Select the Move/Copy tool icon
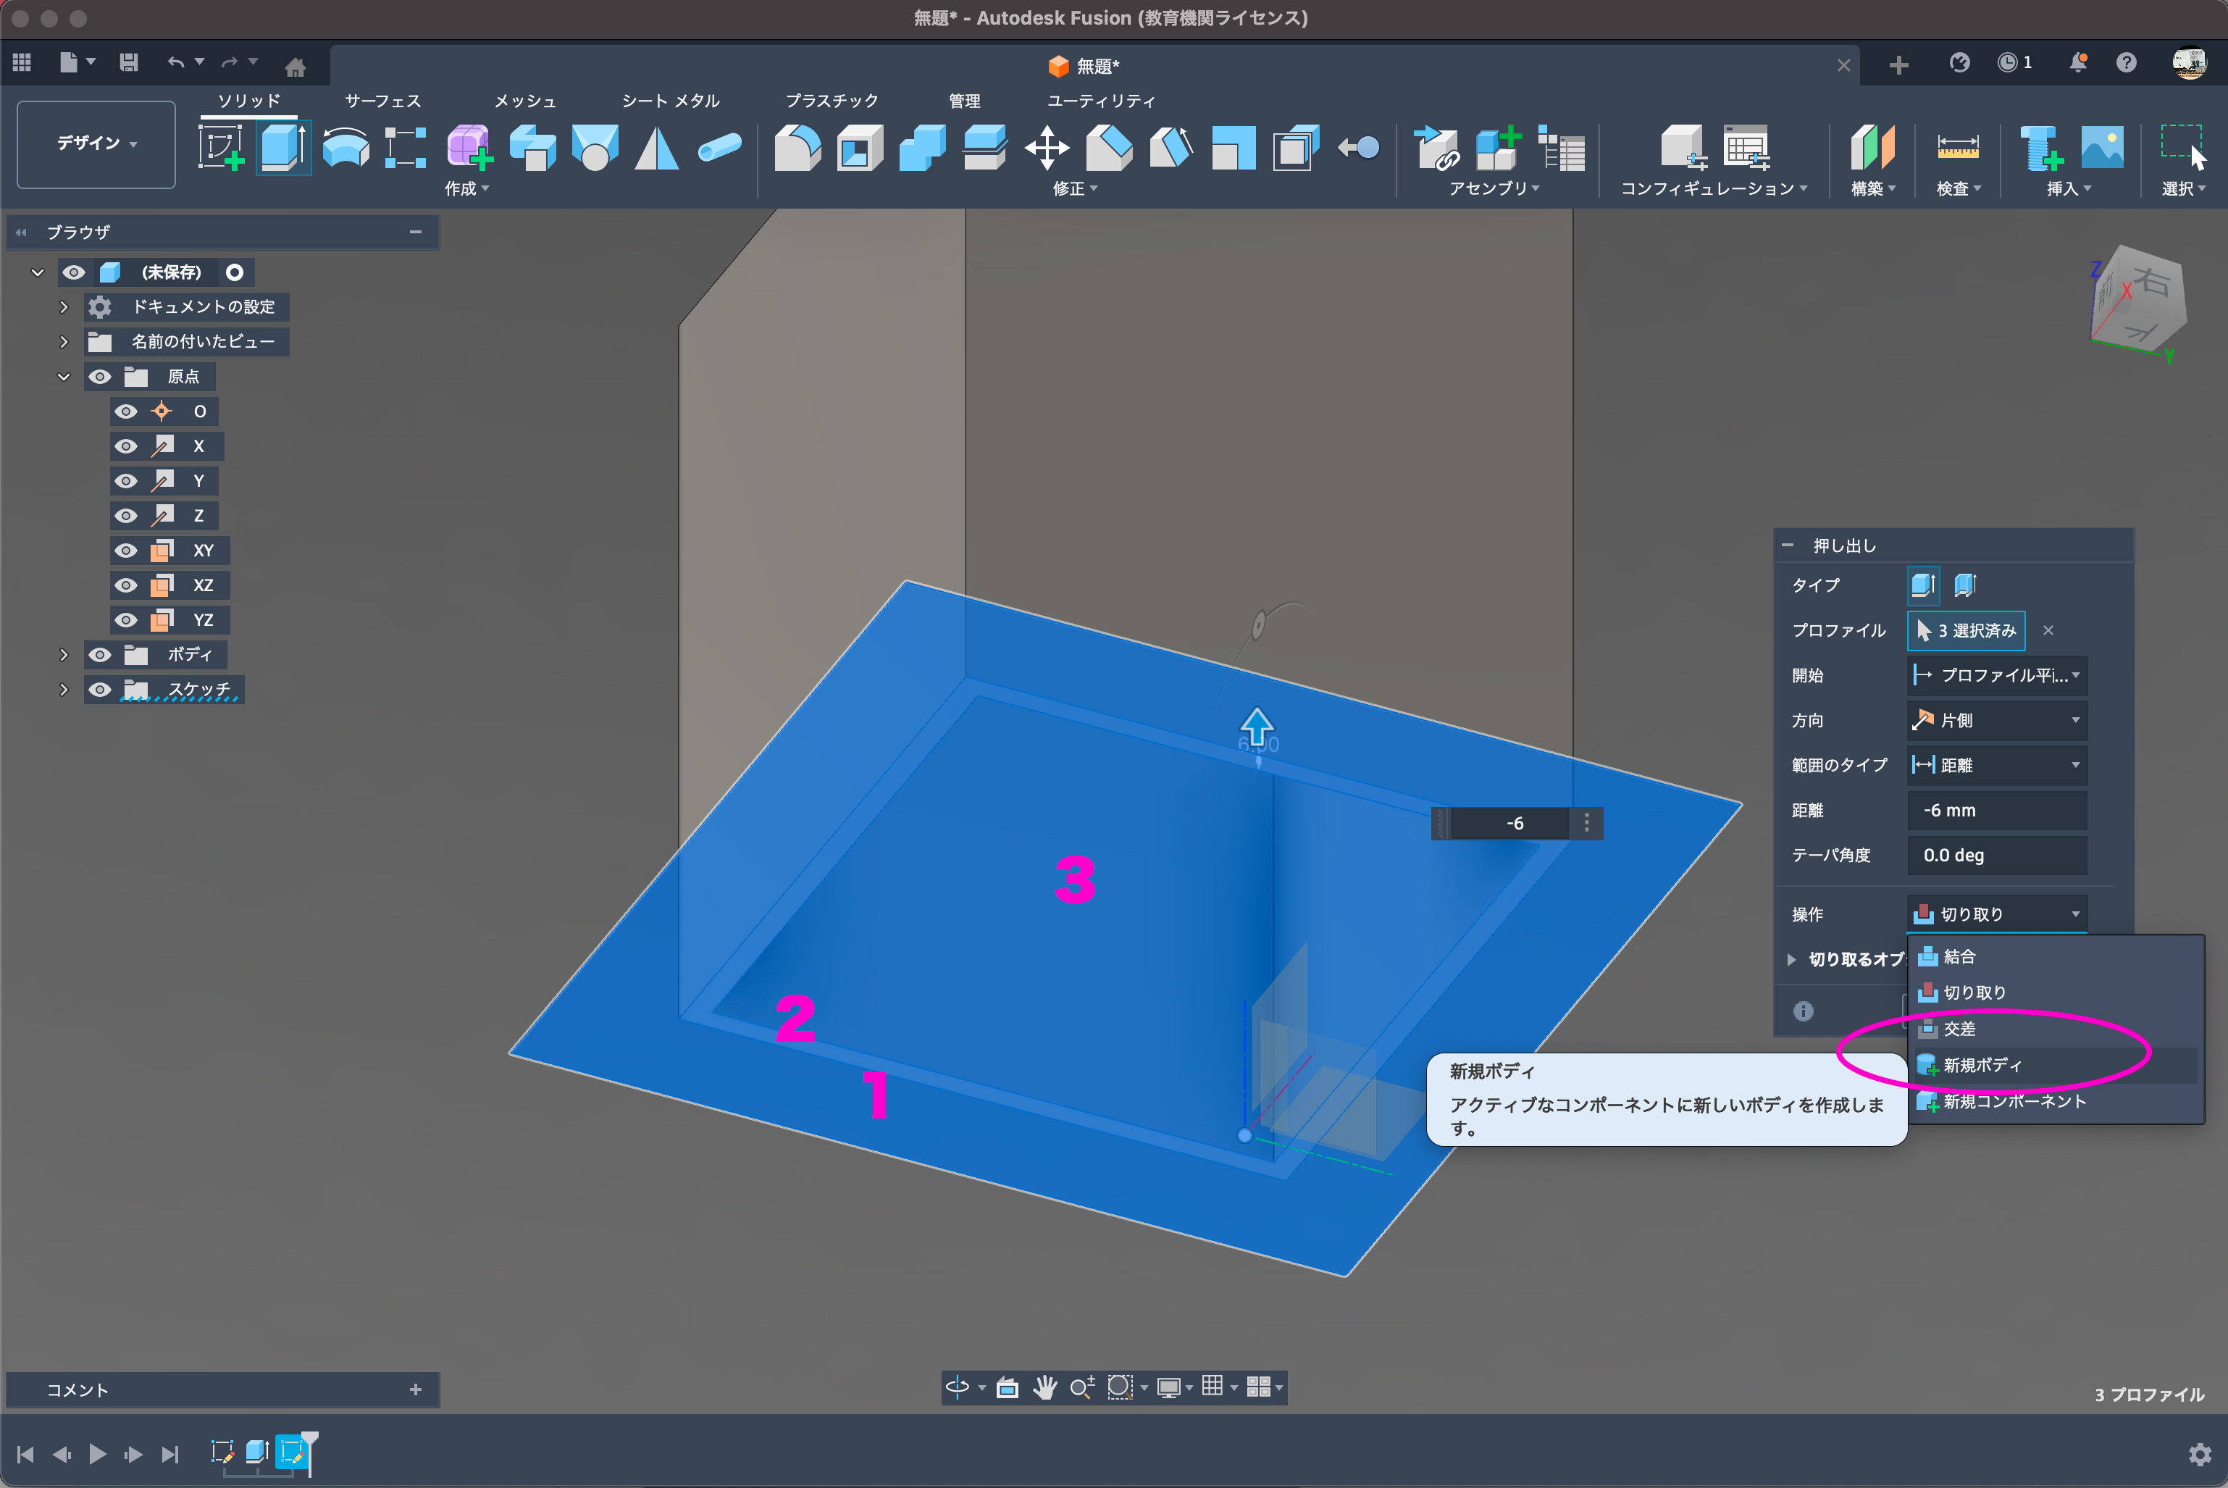 (x=1047, y=148)
